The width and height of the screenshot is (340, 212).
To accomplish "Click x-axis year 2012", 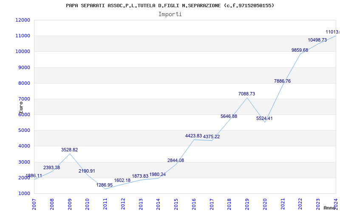I will point(123,204).
